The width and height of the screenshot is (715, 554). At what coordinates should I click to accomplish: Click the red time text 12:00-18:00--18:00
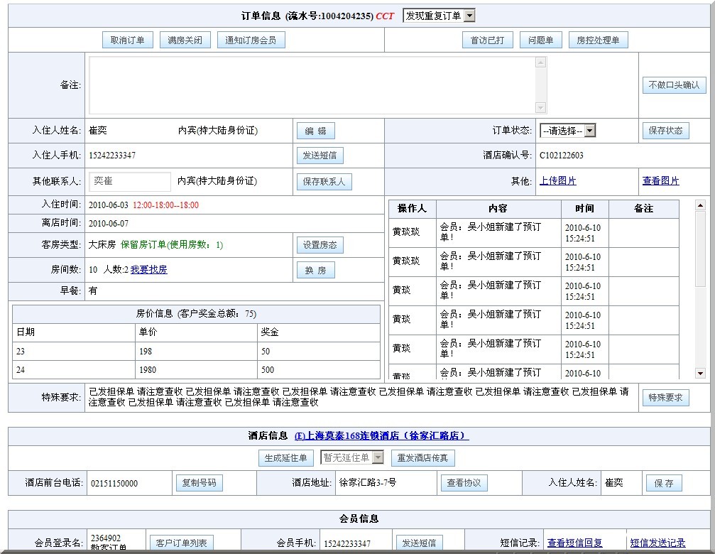(x=165, y=205)
